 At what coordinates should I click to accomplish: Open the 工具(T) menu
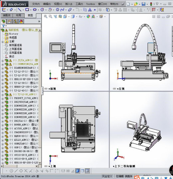pos(79,4)
